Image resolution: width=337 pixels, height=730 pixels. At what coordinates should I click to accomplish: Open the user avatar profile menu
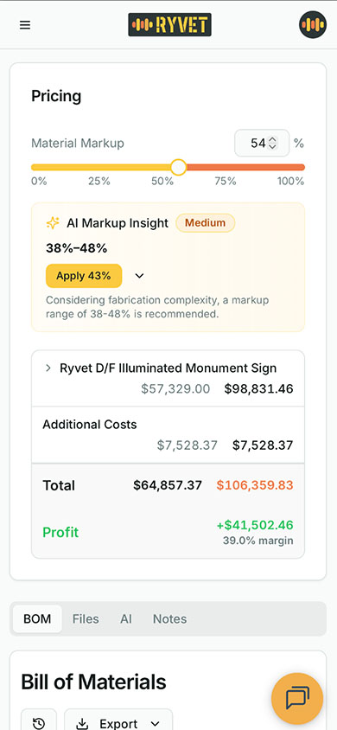pos(312,25)
